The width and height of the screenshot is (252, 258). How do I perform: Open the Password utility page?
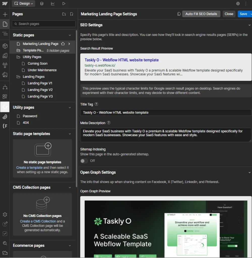click(42, 116)
